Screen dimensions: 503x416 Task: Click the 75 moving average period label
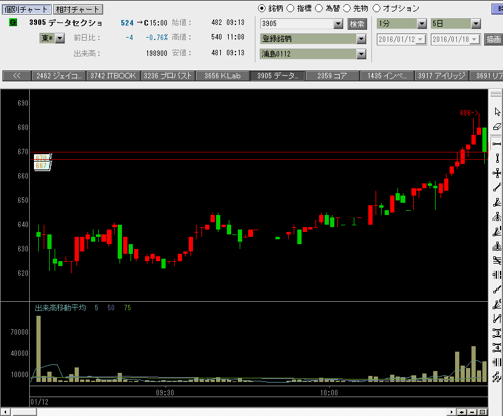point(127,308)
